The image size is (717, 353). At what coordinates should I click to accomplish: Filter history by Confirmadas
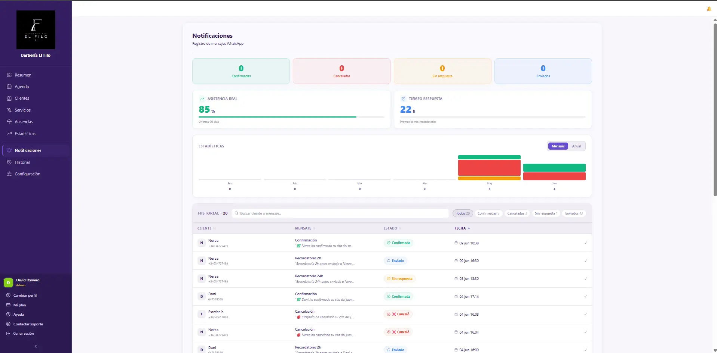click(x=488, y=213)
